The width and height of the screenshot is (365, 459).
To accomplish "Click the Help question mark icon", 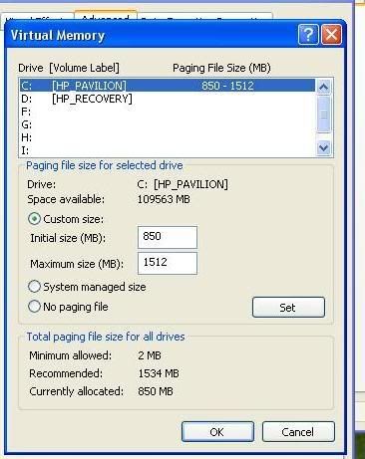I will click(308, 34).
